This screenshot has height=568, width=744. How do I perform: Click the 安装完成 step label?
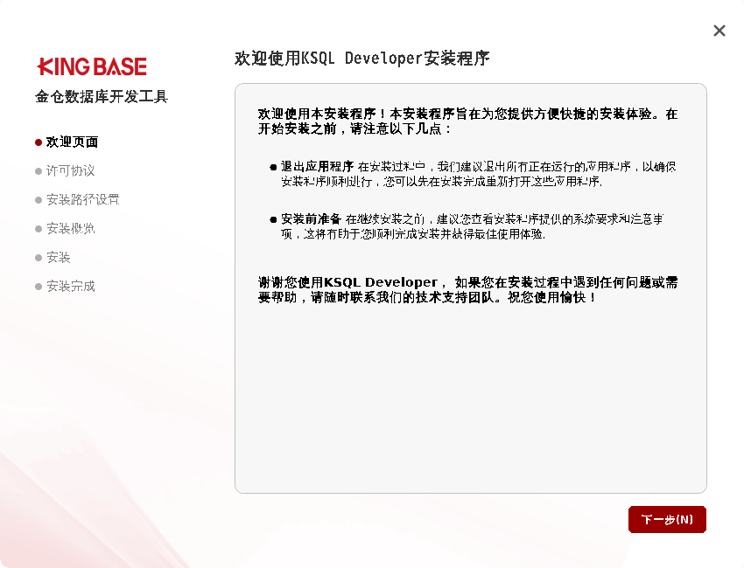[x=70, y=286]
